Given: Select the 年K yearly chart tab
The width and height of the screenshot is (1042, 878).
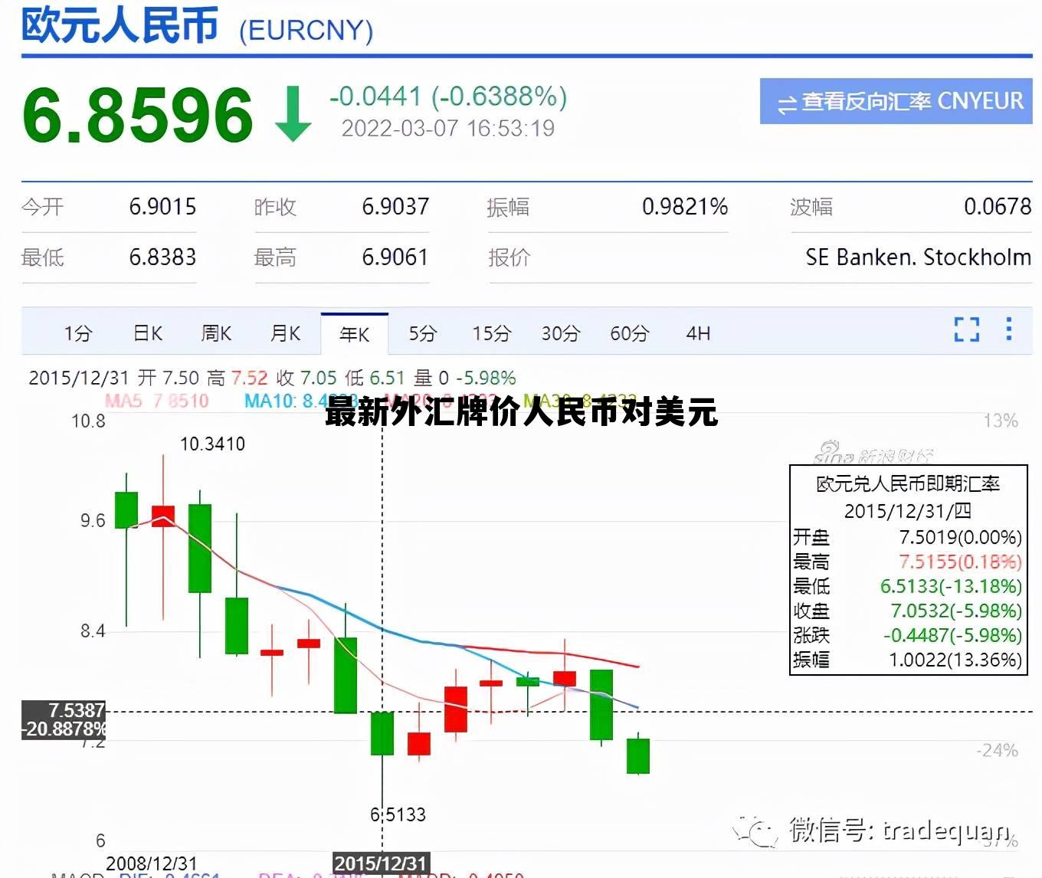Looking at the screenshot, I should (x=354, y=334).
